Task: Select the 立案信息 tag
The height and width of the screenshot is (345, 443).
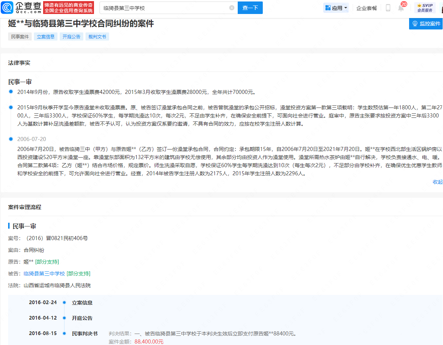Action: 46,37
